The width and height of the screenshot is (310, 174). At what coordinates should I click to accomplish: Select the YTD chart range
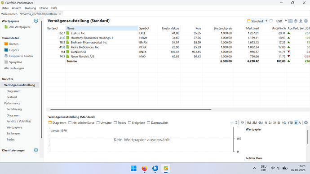(x=290, y=122)
